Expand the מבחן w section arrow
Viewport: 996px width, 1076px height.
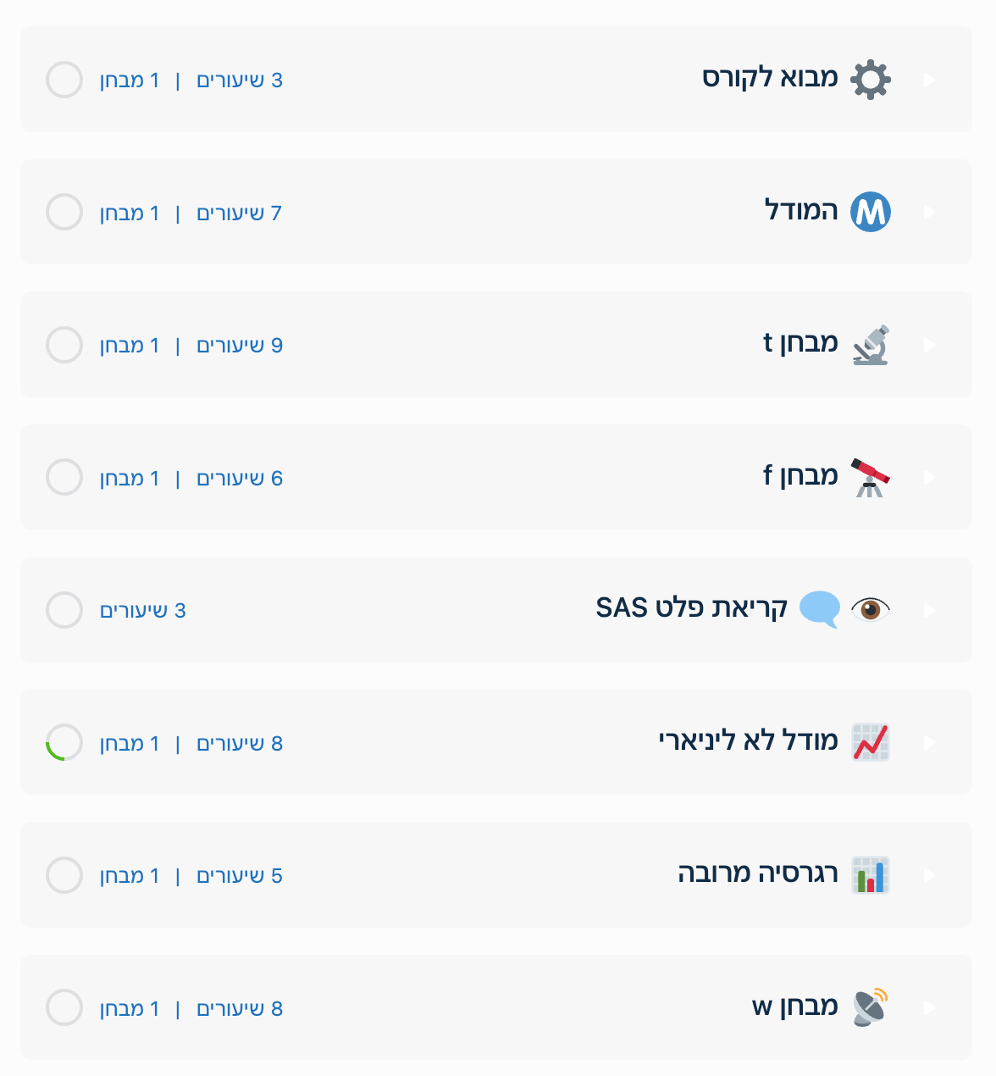tap(929, 1007)
